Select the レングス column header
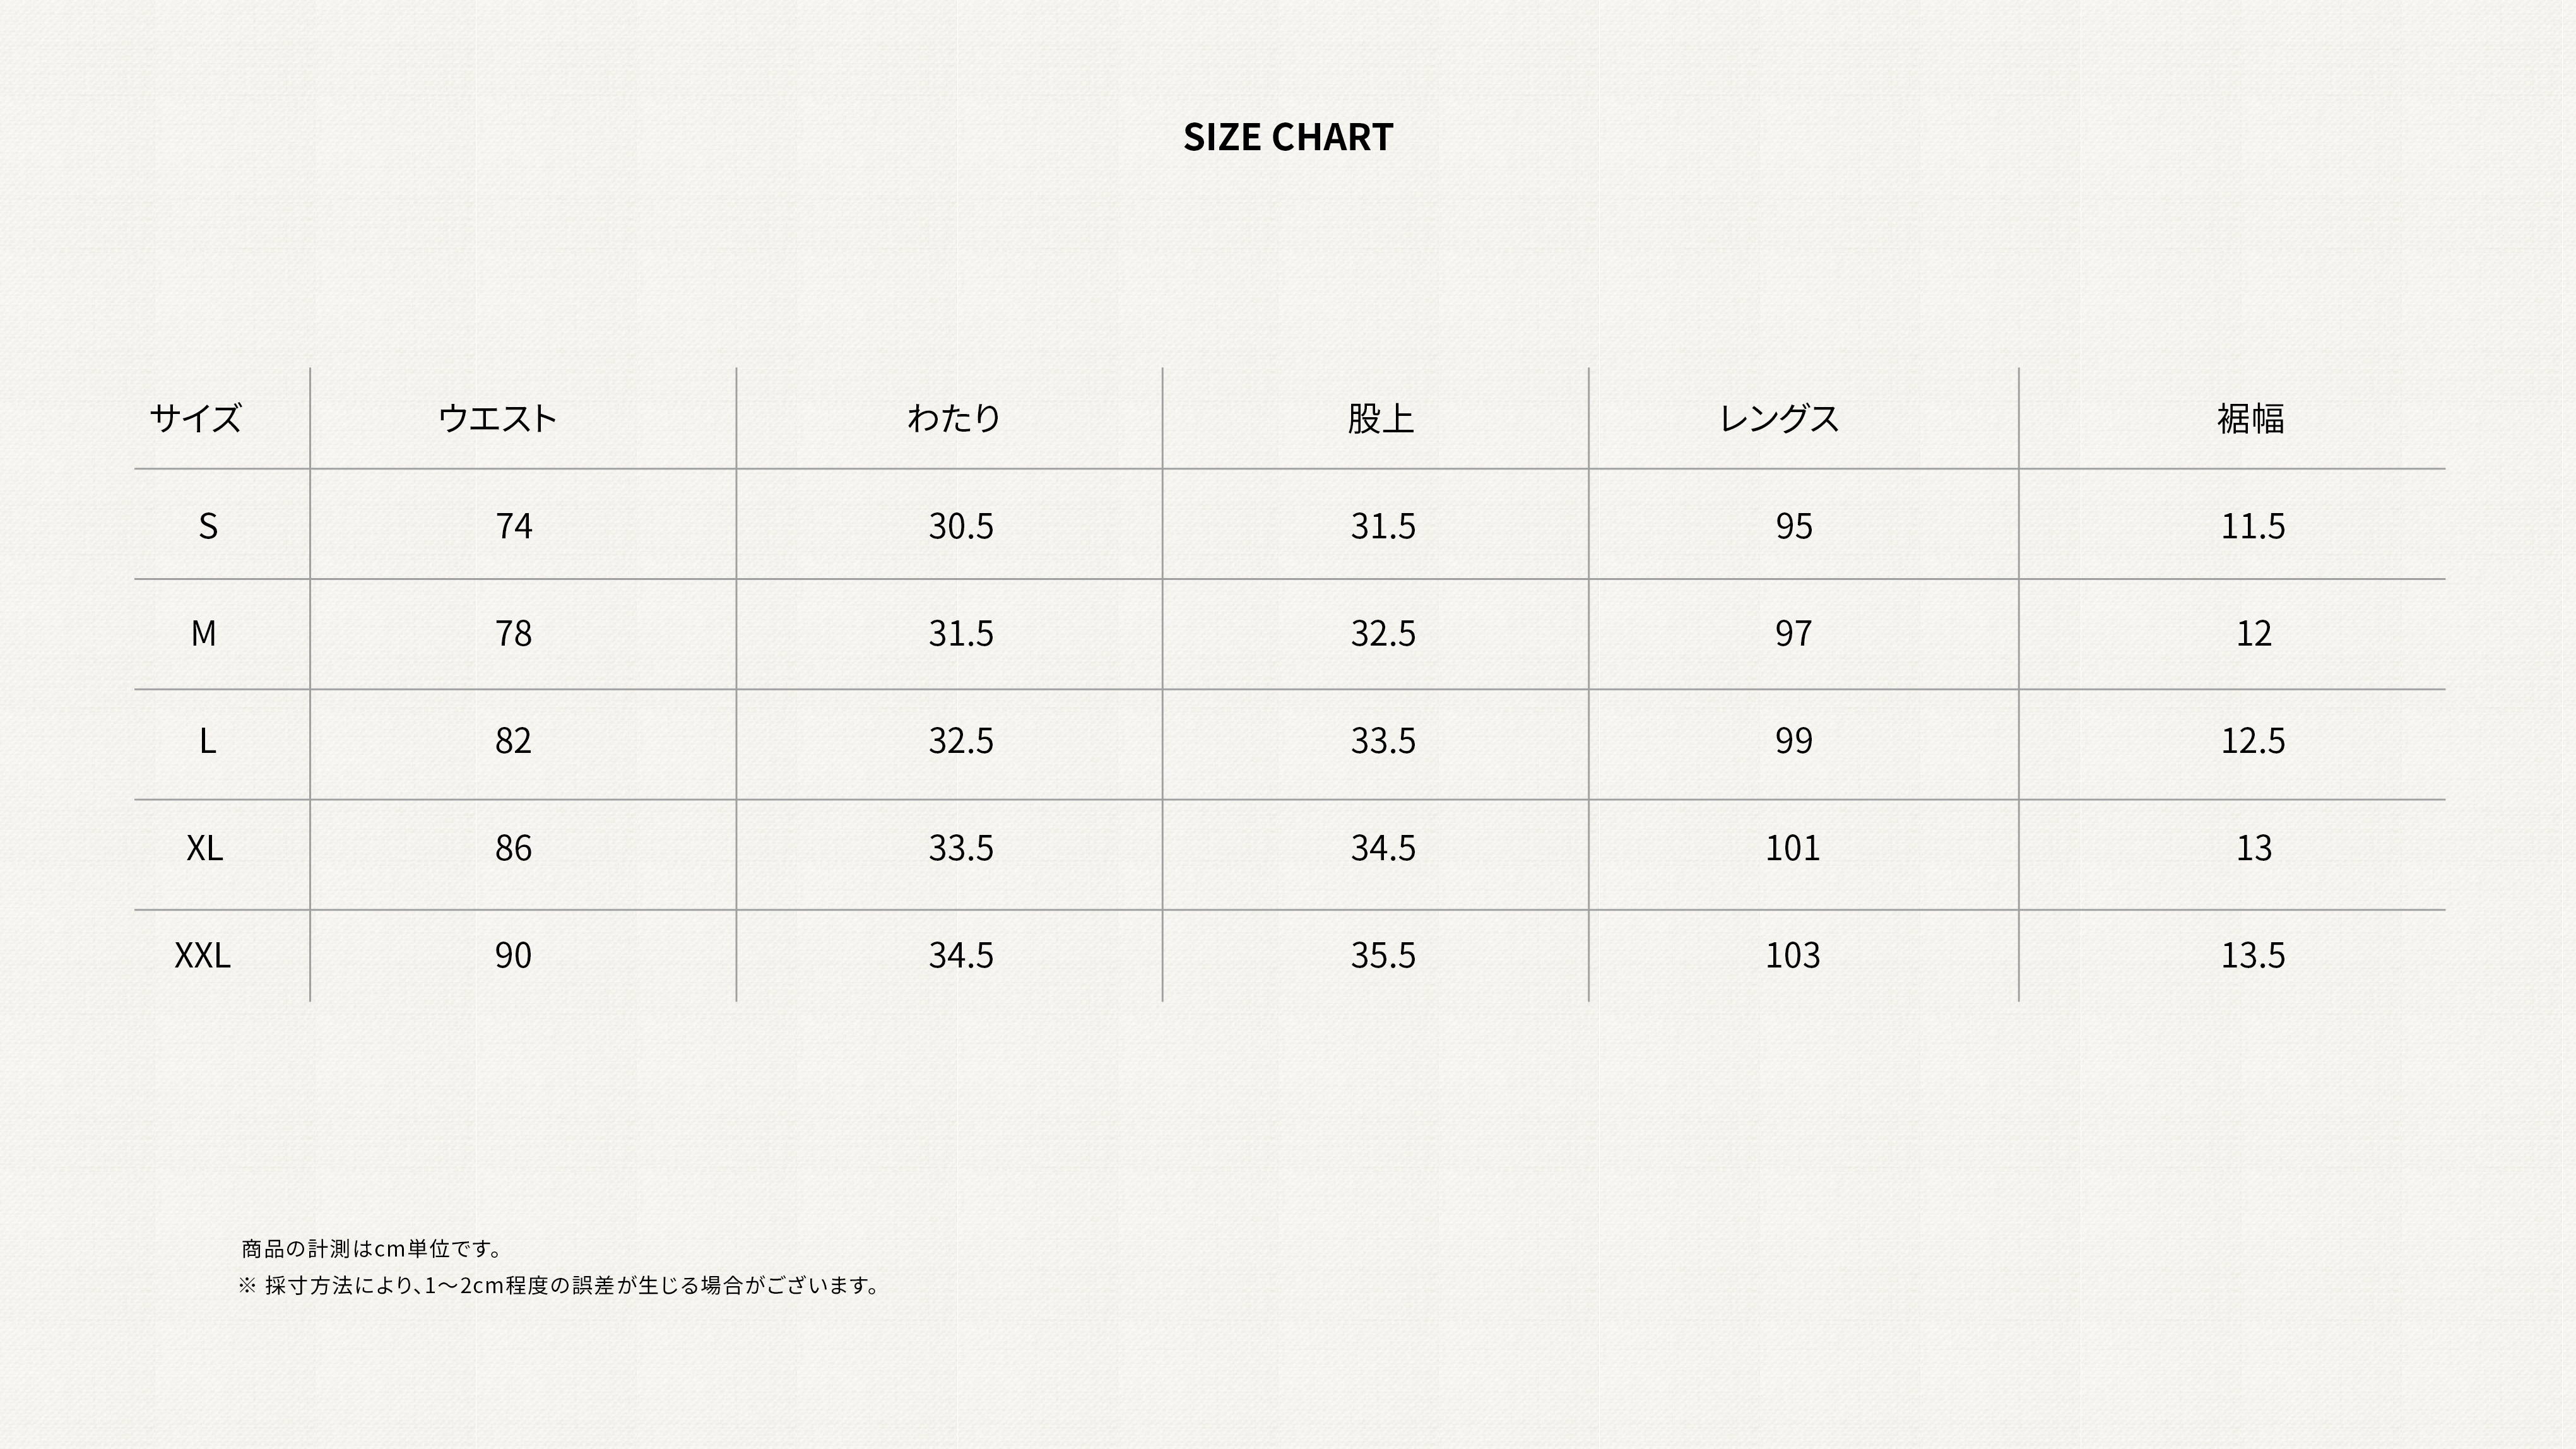This screenshot has width=2576, height=1449. point(1779,418)
